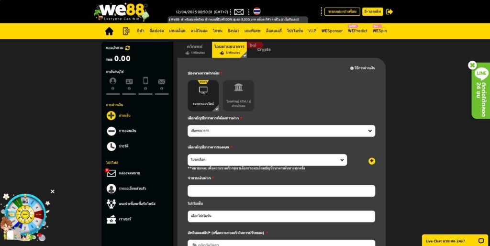The image size is (490, 246).
Task: Open WESpin menu
Action: pos(379,31)
